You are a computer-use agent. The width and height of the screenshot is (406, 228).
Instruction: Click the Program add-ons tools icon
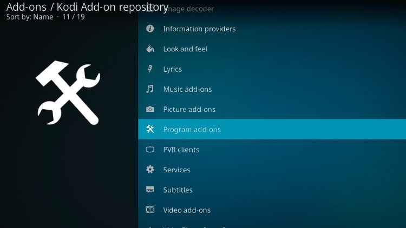coord(150,130)
